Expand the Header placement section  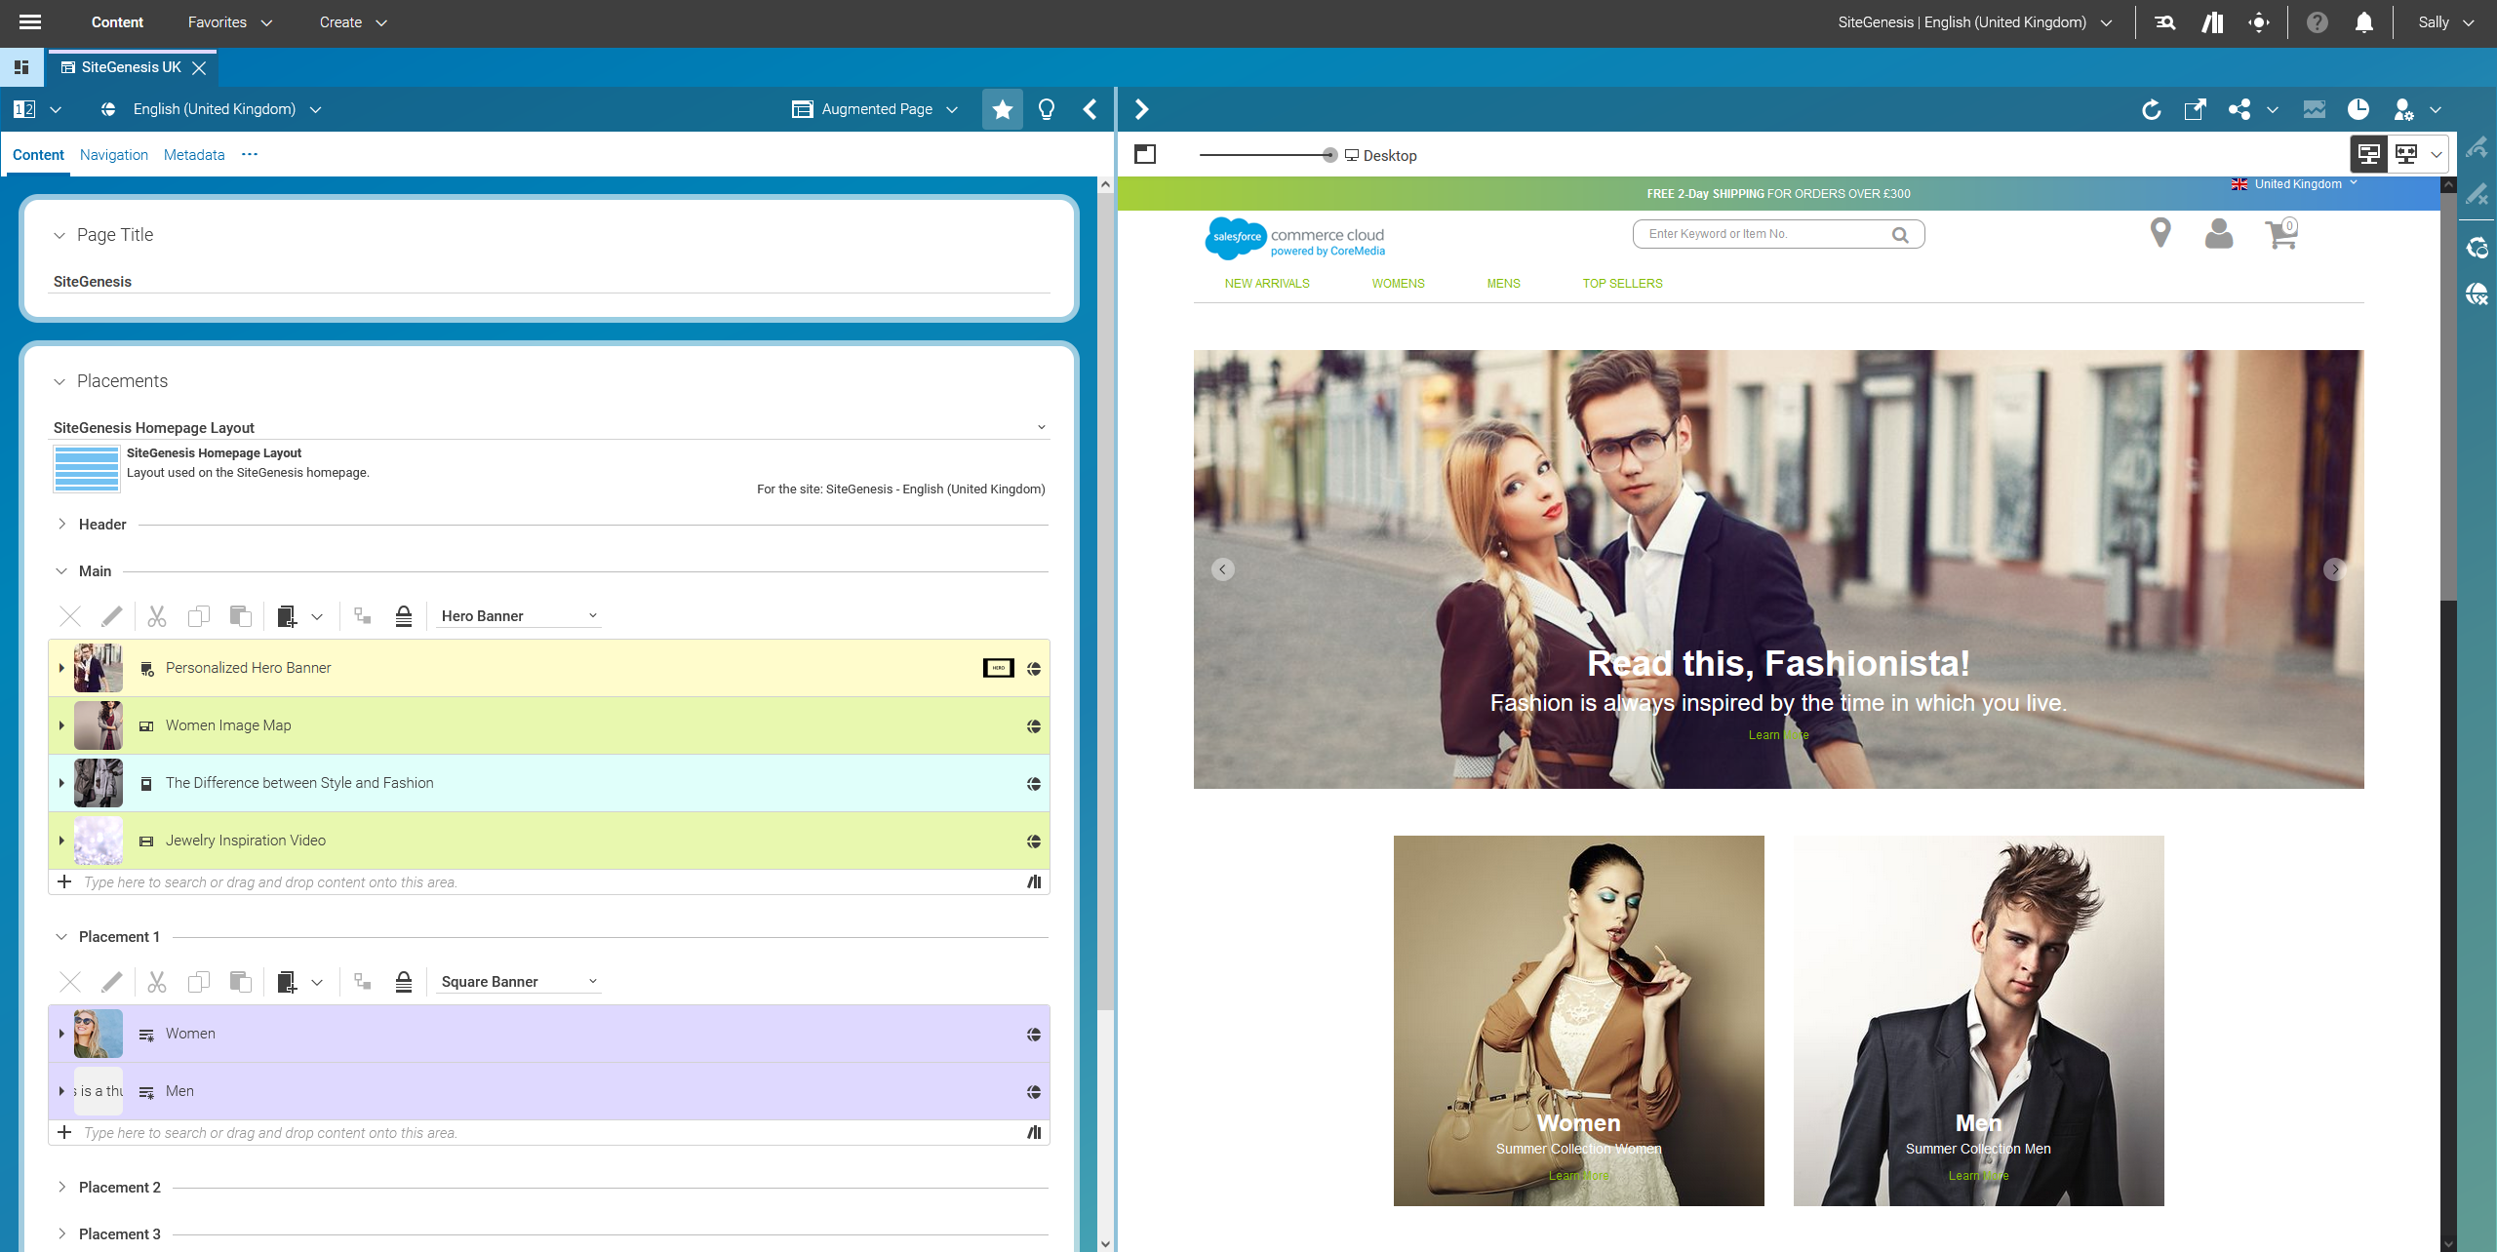(60, 524)
